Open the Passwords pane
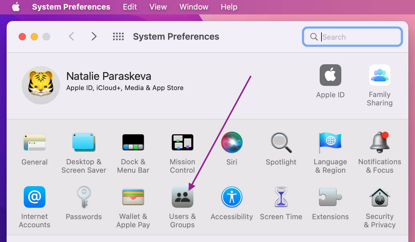415x242 pixels. tap(84, 197)
